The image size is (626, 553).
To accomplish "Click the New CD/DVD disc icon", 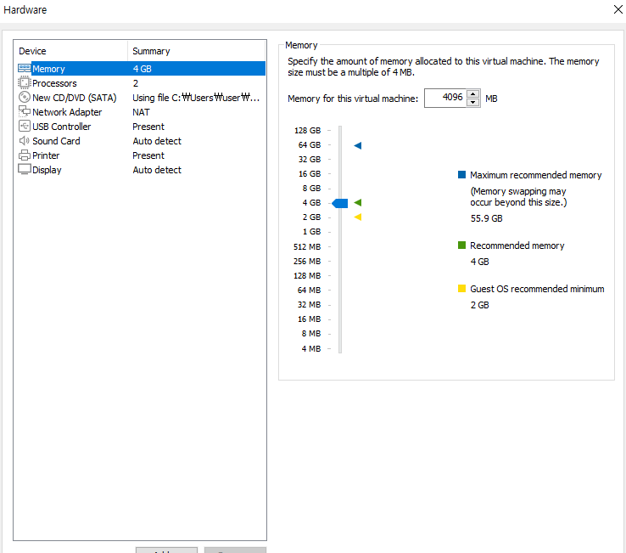I will point(25,97).
